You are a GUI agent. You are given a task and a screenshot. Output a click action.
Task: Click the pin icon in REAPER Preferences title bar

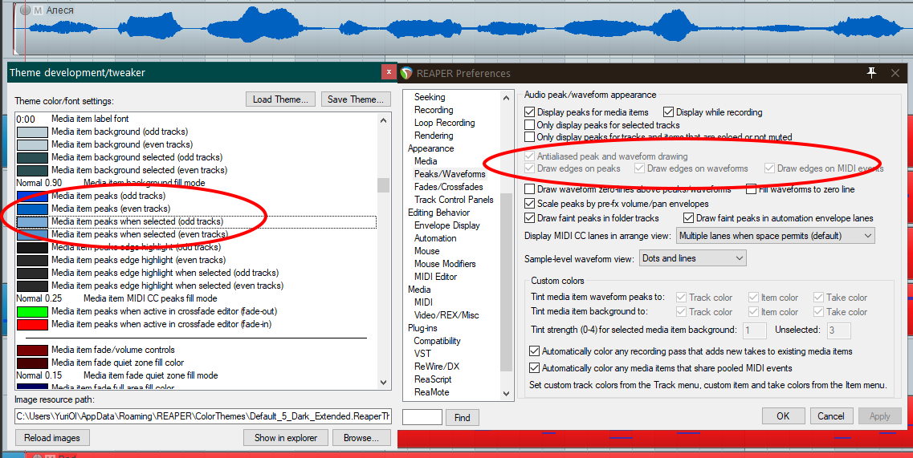(x=872, y=73)
